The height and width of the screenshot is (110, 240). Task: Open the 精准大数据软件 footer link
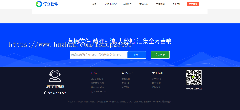98,92
